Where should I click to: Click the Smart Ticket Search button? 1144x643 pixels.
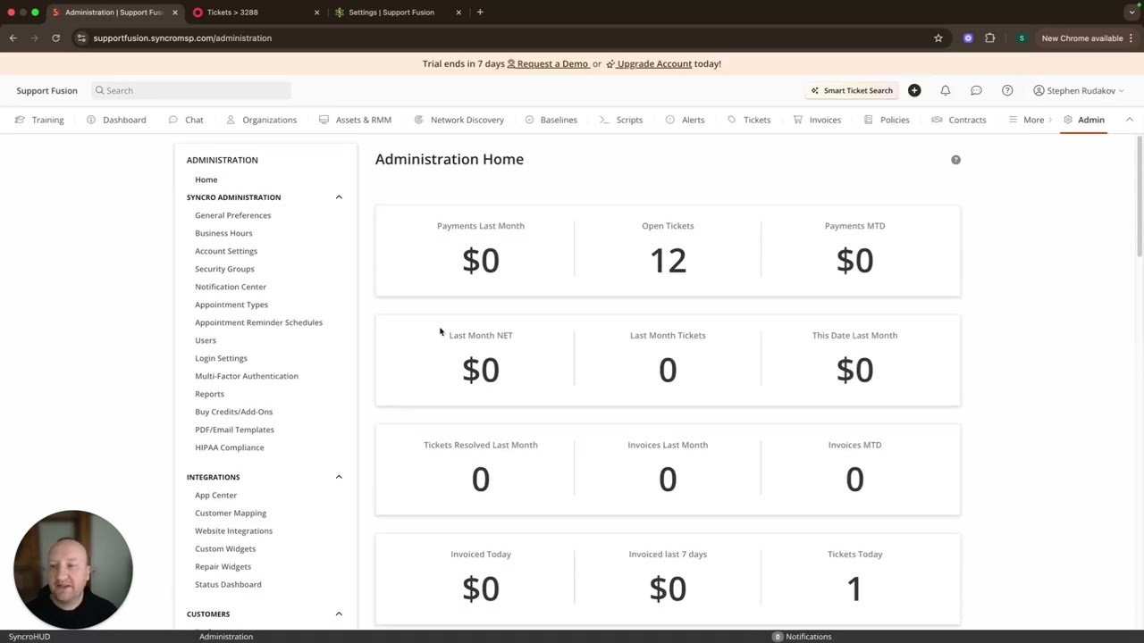click(852, 90)
